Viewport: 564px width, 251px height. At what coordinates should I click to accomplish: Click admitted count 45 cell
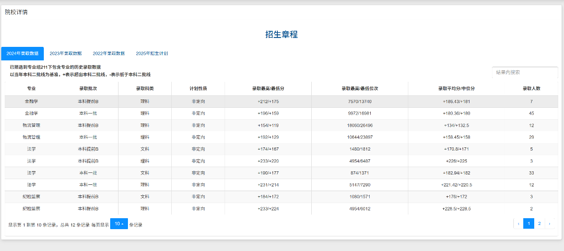pyautogui.click(x=532, y=114)
